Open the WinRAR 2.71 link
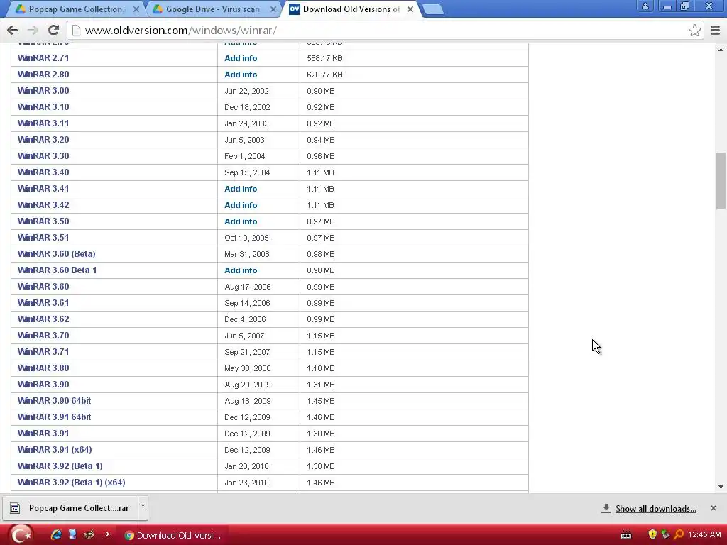The width and height of the screenshot is (727, 545). (43, 58)
